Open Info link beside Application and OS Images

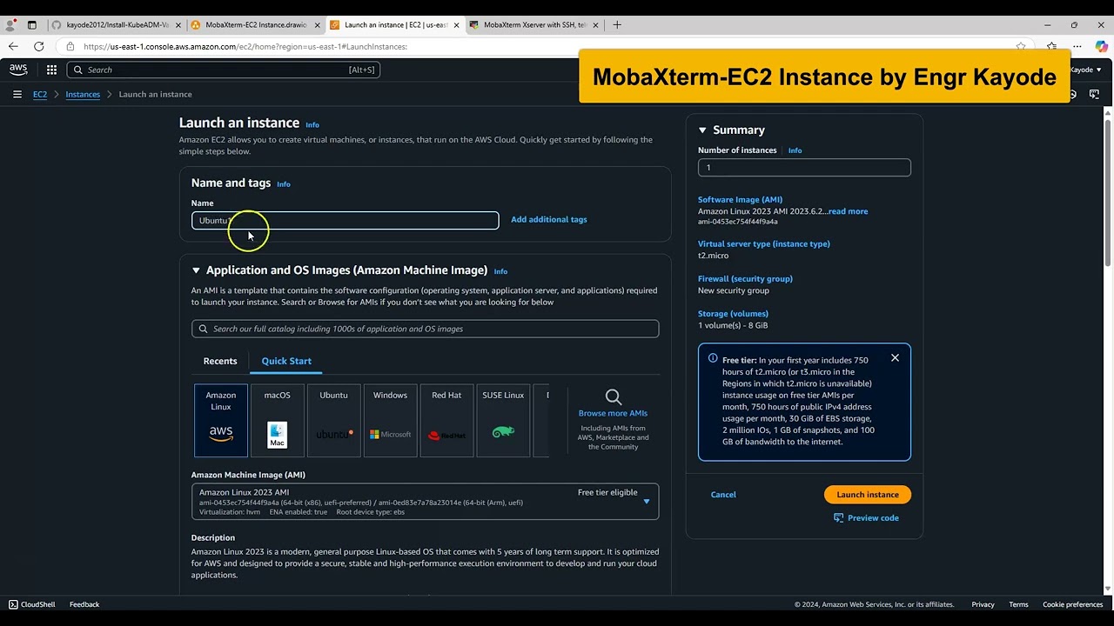500,271
